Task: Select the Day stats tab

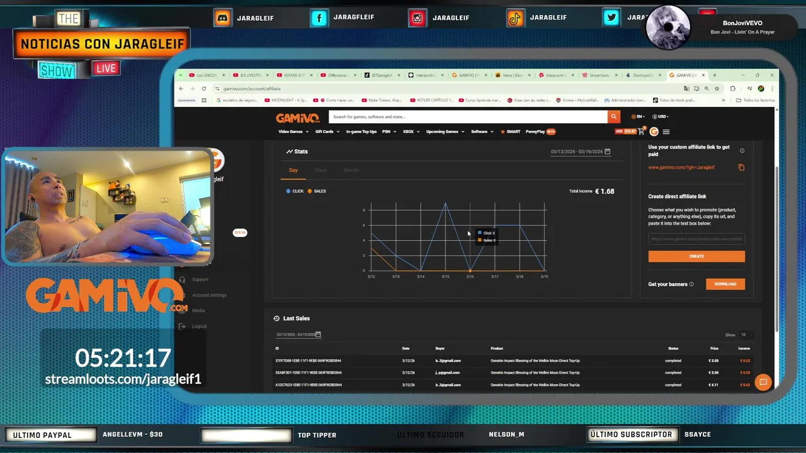Action: (293, 171)
